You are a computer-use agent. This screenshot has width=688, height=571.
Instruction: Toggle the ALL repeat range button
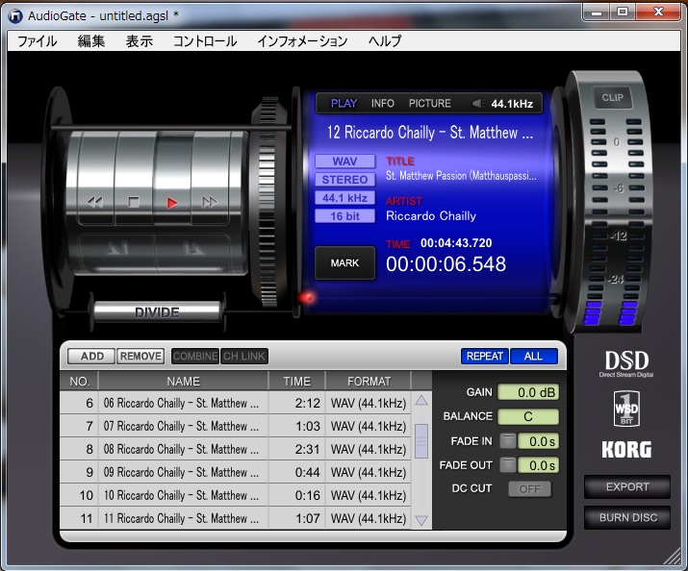point(533,357)
